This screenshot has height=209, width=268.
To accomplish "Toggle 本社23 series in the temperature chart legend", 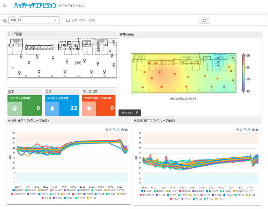I will (x=99, y=194).
